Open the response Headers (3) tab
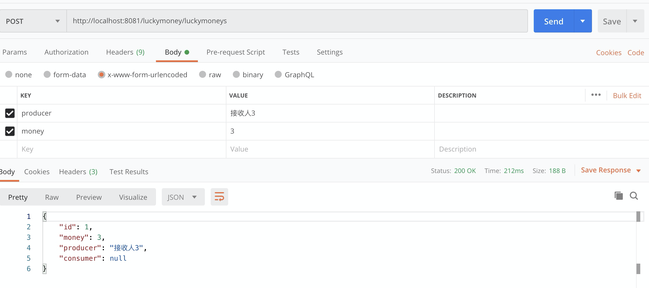 pyautogui.click(x=78, y=172)
